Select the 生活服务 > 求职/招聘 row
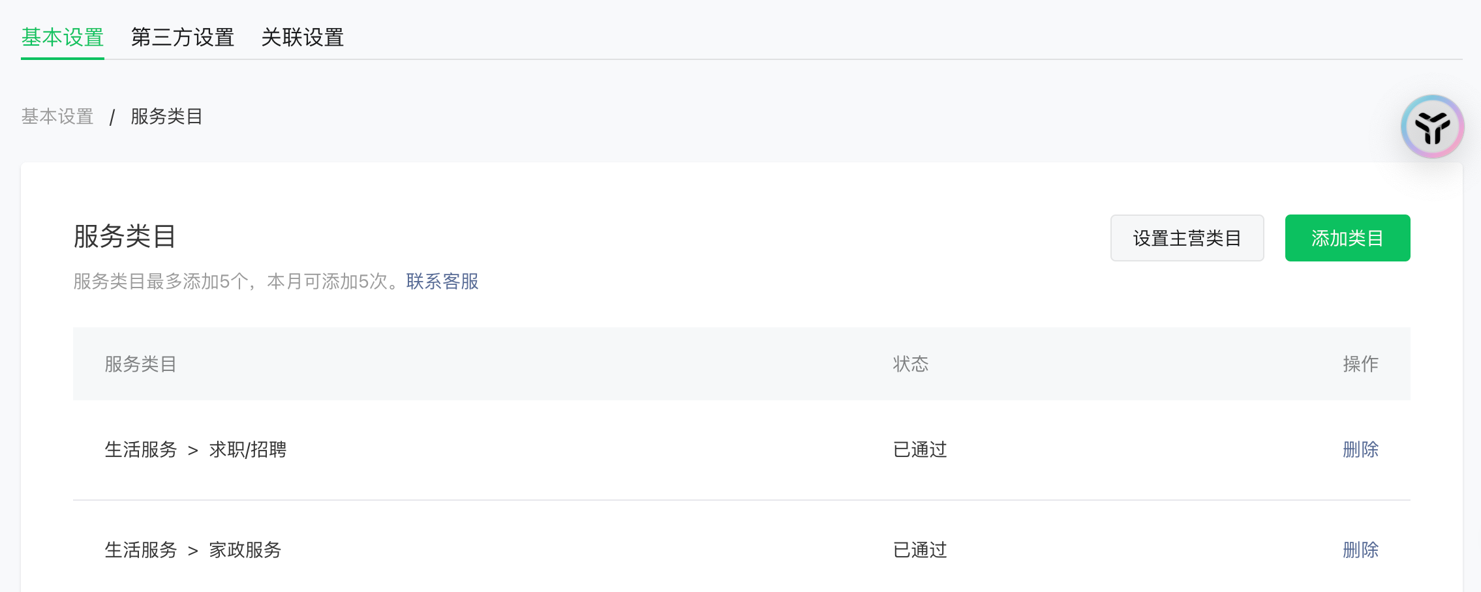1481x592 pixels. click(x=741, y=450)
